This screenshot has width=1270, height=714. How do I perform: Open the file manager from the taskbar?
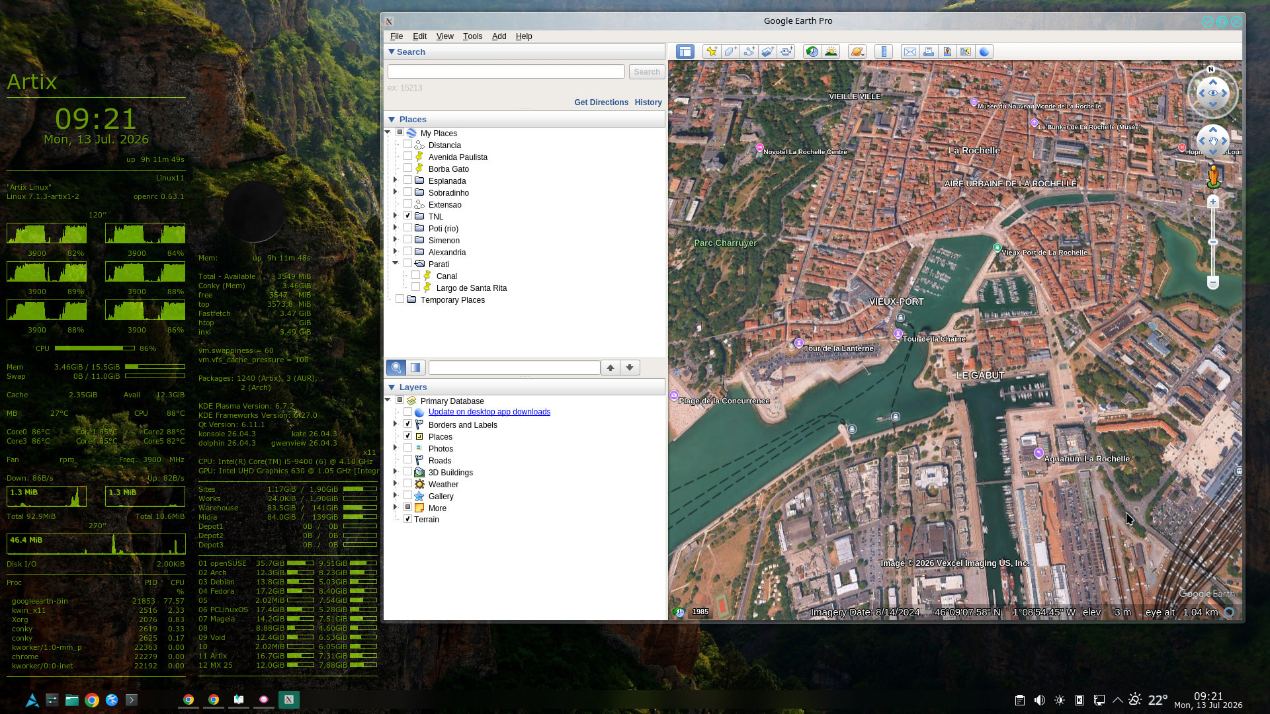pos(72,700)
